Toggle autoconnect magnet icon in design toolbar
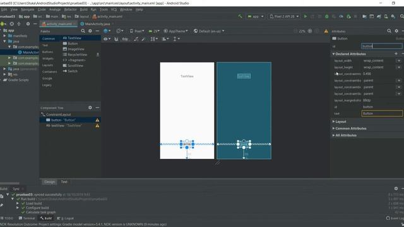The width and height of the screenshot is (404, 227). 116,39
